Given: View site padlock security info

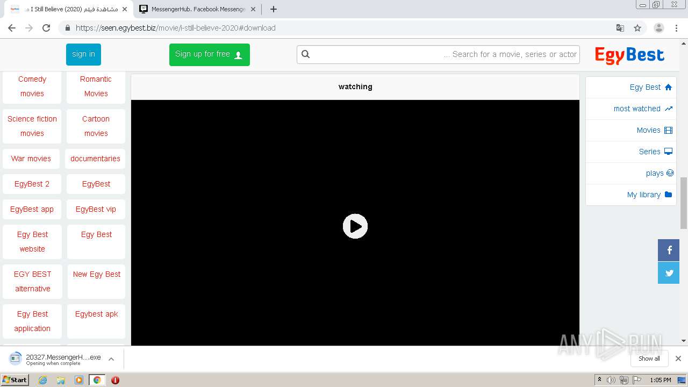Looking at the screenshot, I should [x=67, y=28].
